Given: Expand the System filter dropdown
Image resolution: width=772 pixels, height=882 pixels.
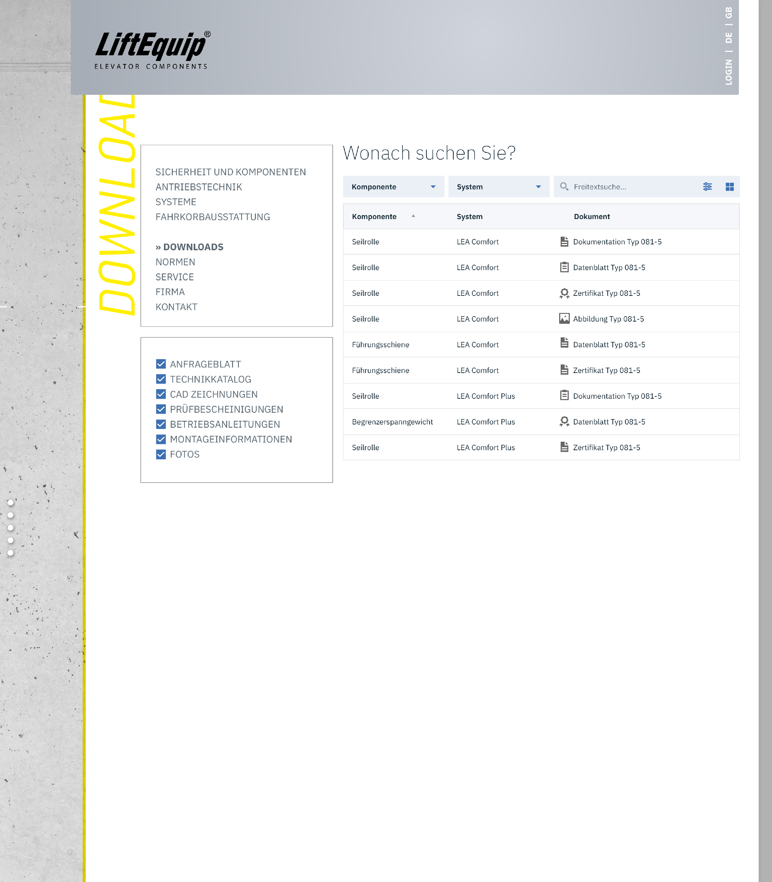Looking at the screenshot, I should pyautogui.click(x=498, y=186).
